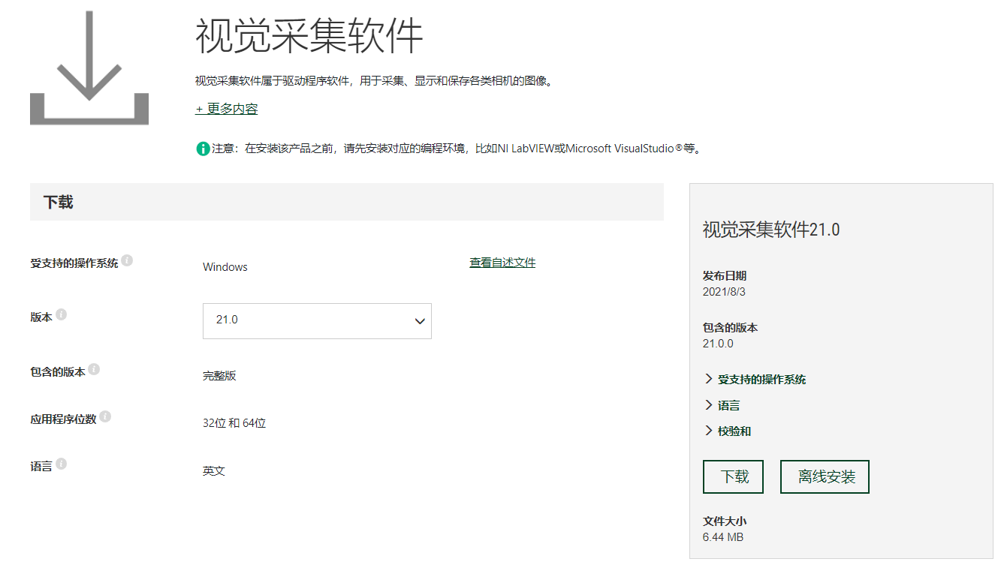
Task: Click the included version 21.0.0
Action: pyautogui.click(x=718, y=344)
